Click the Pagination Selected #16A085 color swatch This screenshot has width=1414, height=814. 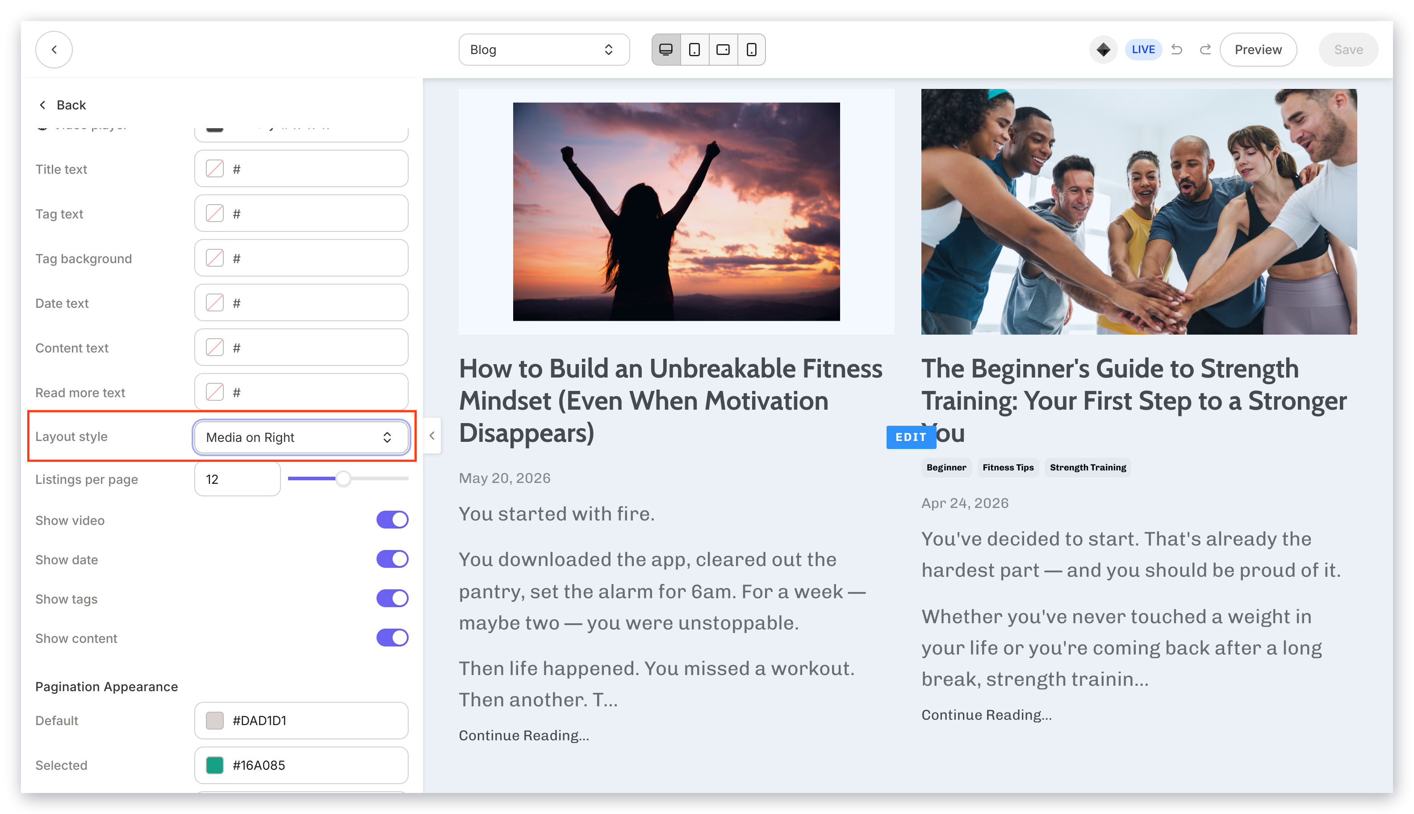pyautogui.click(x=215, y=765)
